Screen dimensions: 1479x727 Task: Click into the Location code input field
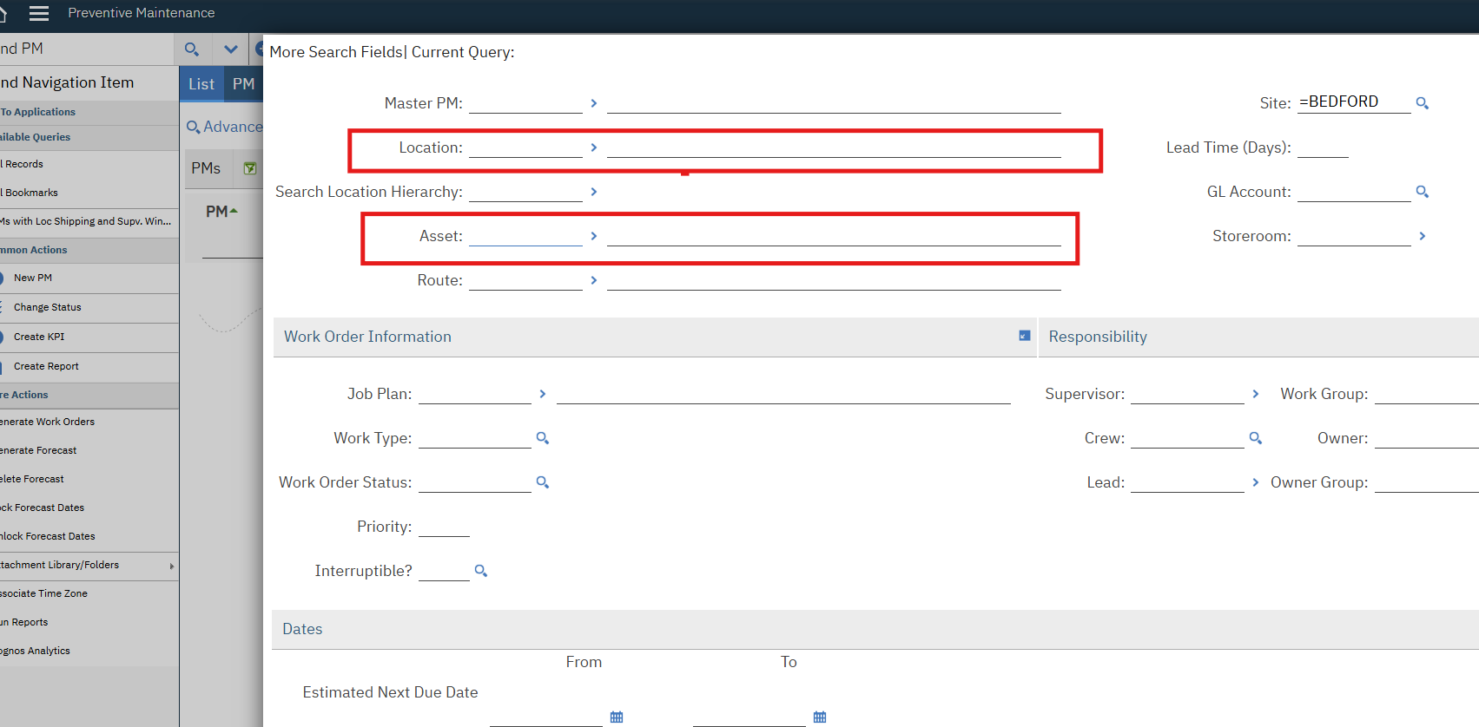pos(525,147)
